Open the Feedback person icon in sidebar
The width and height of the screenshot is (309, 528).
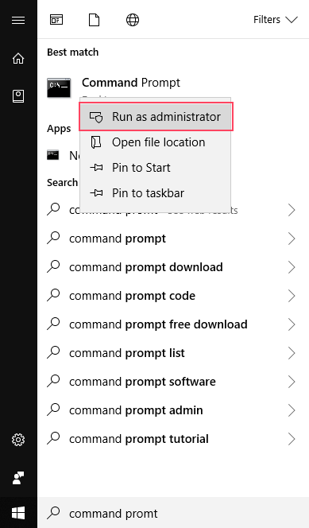18,478
